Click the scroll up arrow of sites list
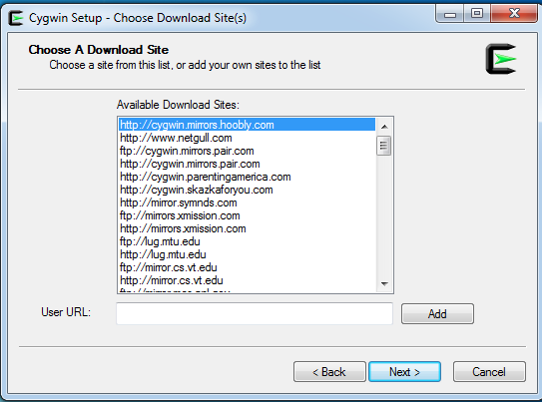Image resolution: width=542 pixels, height=402 pixels. pos(384,127)
